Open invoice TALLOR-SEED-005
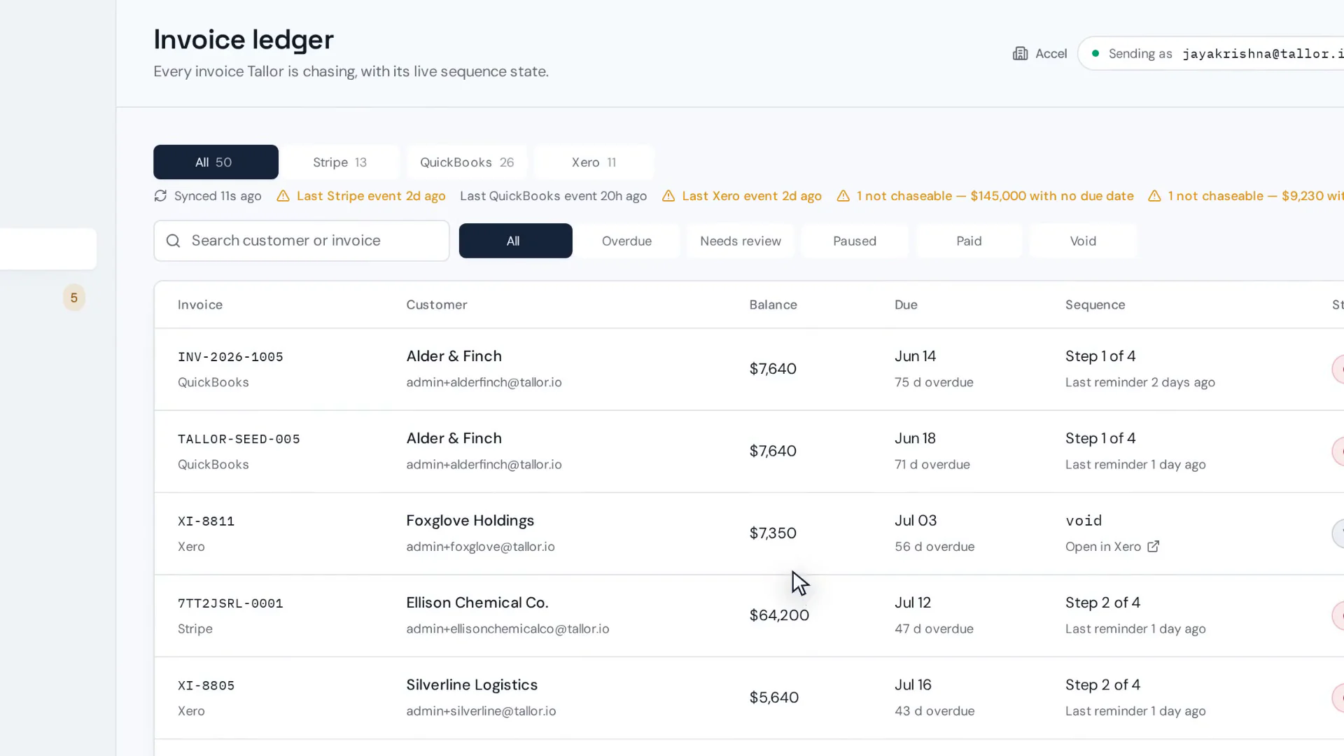 (239, 439)
